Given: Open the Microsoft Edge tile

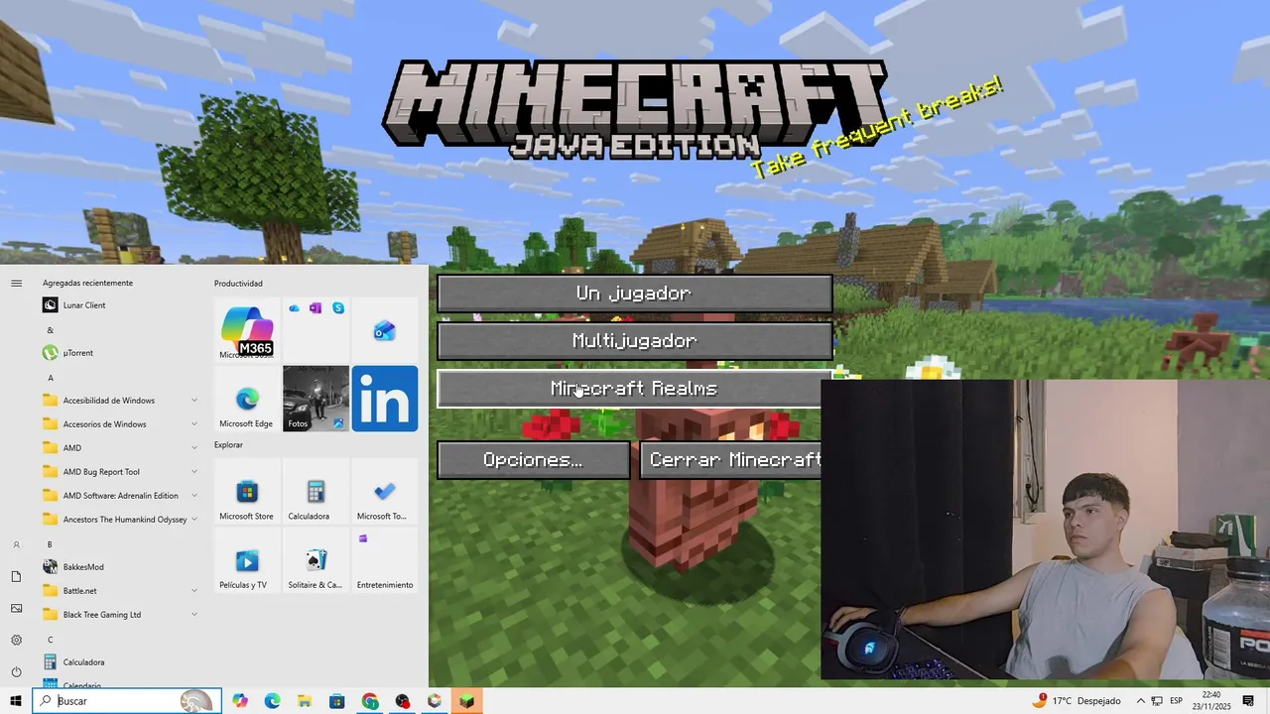Looking at the screenshot, I should [x=247, y=399].
